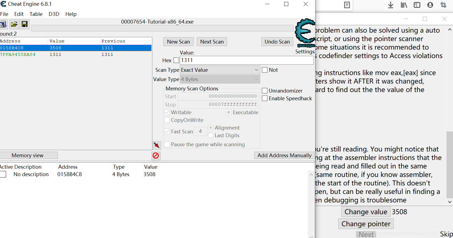The image size is (453, 238).
Task: Select the Last Digits radio button
Action: click(211, 135)
